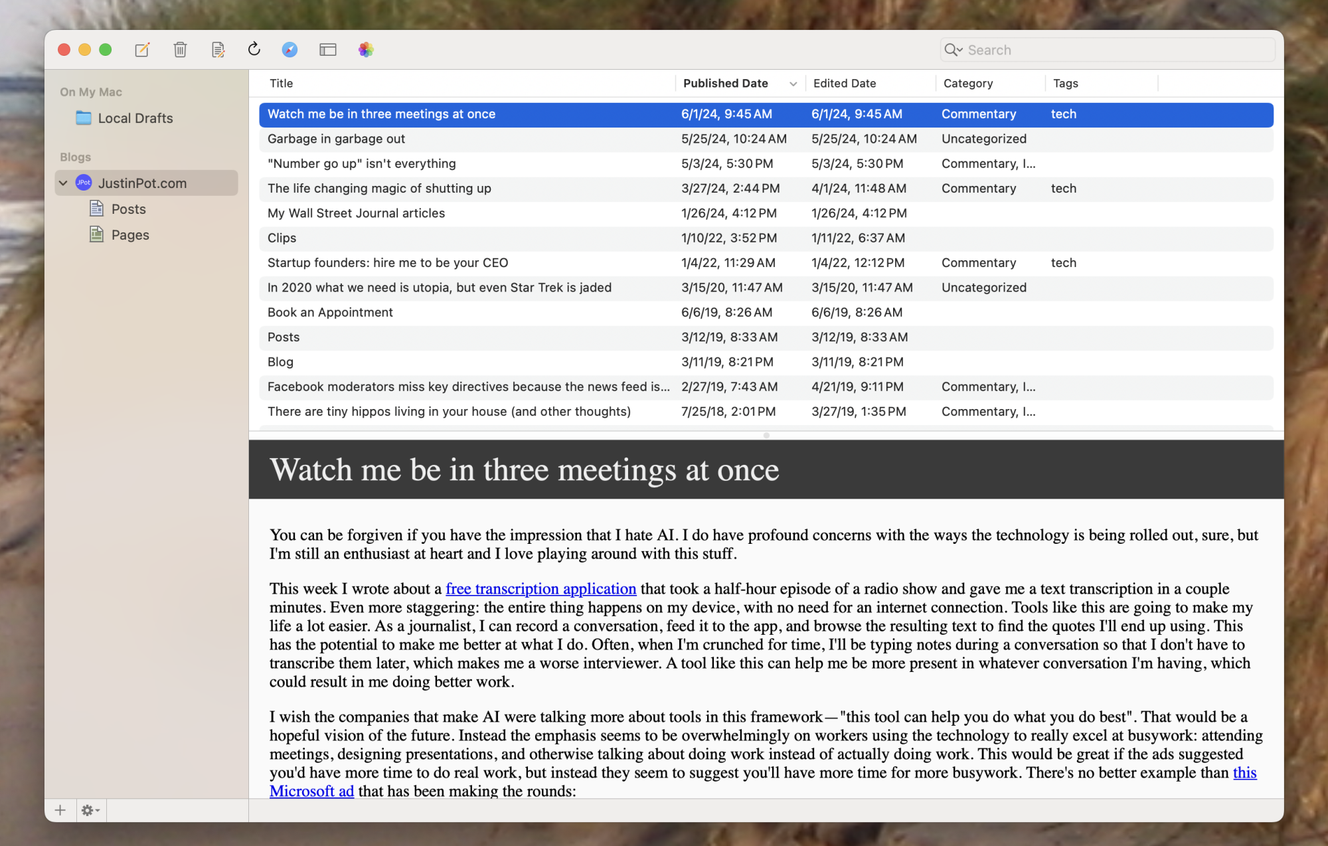Image resolution: width=1328 pixels, height=846 pixels.
Task: Click the add blog plus button
Action: click(60, 810)
